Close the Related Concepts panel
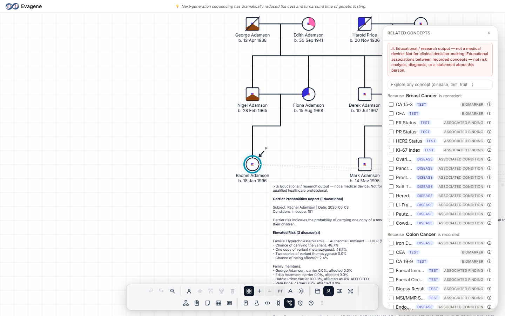 [489, 33]
